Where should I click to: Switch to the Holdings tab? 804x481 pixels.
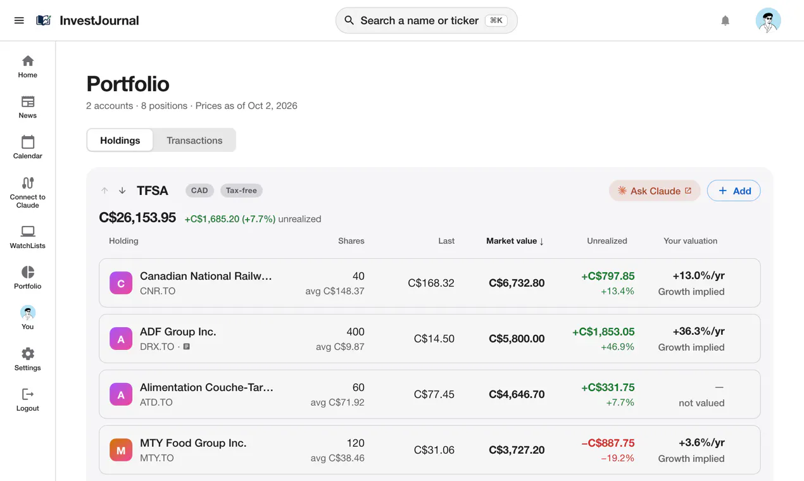click(x=120, y=141)
